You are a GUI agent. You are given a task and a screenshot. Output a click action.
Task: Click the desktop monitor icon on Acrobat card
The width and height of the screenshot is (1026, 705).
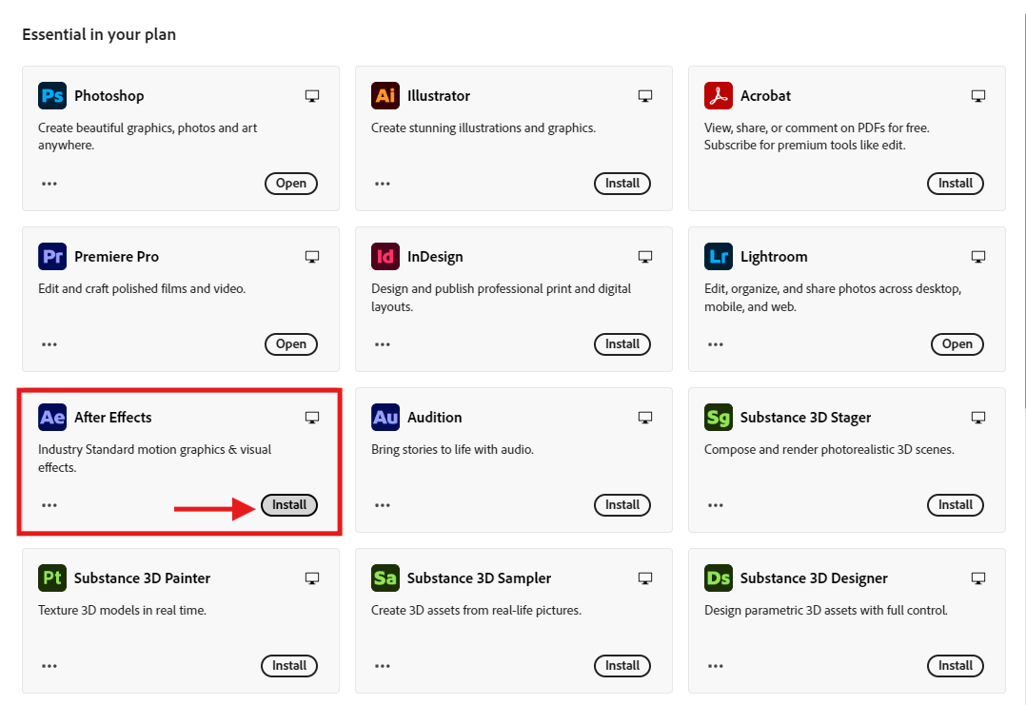pyautogui.click(x=977, y=96)
